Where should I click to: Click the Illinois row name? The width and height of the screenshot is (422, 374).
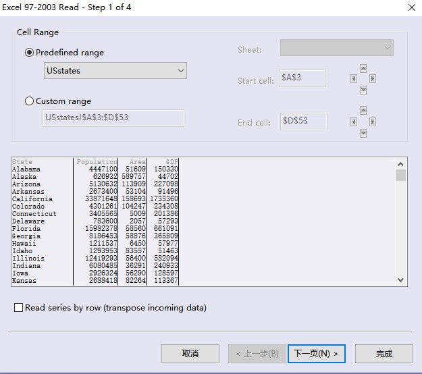tap(28, 259)
